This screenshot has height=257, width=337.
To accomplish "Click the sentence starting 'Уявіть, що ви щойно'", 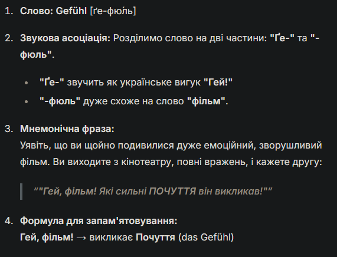I will pos(171,153).
